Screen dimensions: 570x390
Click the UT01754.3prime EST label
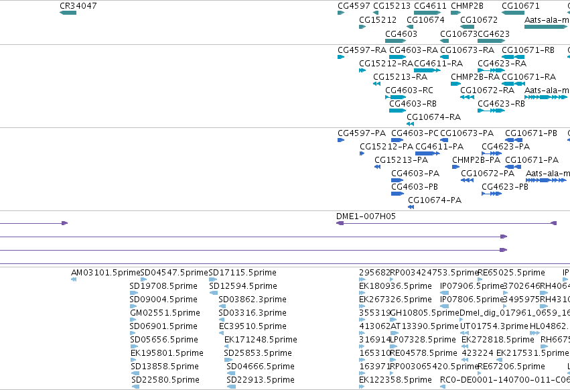[x=494, y=326]
